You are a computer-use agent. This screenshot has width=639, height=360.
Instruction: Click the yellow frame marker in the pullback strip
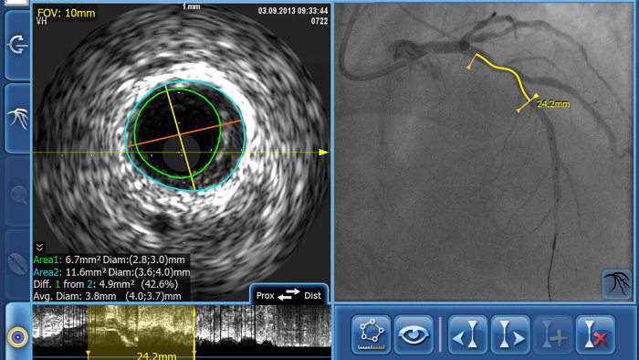[x=194, y=330]
